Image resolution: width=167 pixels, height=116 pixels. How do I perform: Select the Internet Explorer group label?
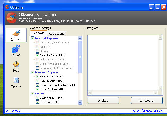point(46,38)
